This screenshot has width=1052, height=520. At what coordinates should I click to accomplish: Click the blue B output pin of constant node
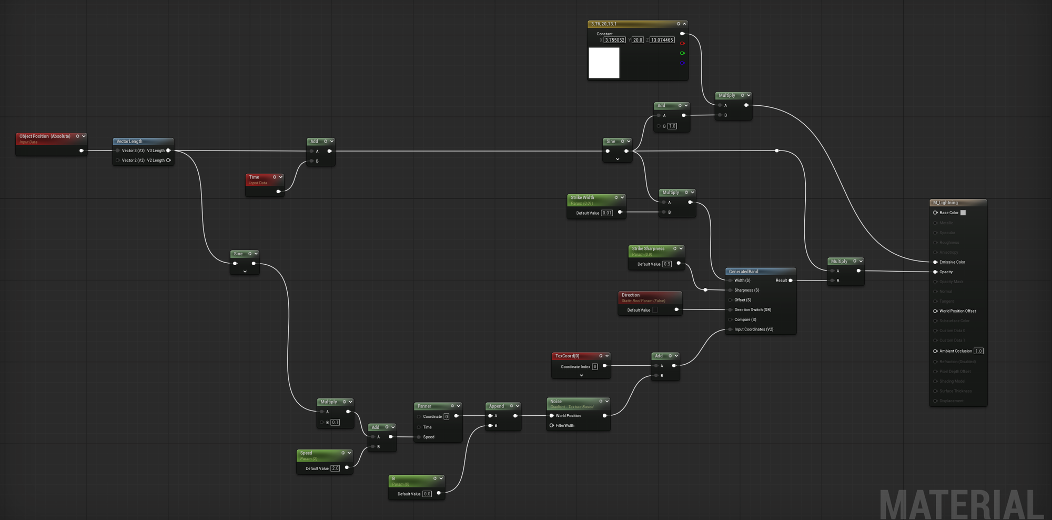pyautogui.click(x=682, y=63)
